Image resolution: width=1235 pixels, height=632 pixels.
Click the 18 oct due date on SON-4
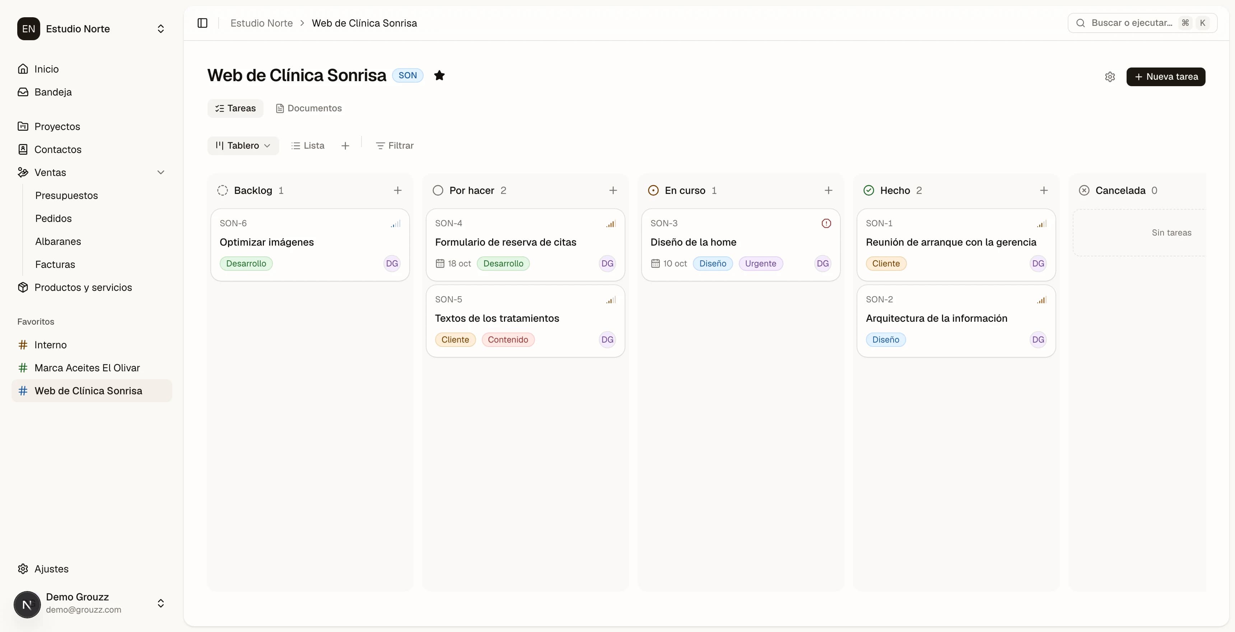pyautogui.click(x=453, y=263)
